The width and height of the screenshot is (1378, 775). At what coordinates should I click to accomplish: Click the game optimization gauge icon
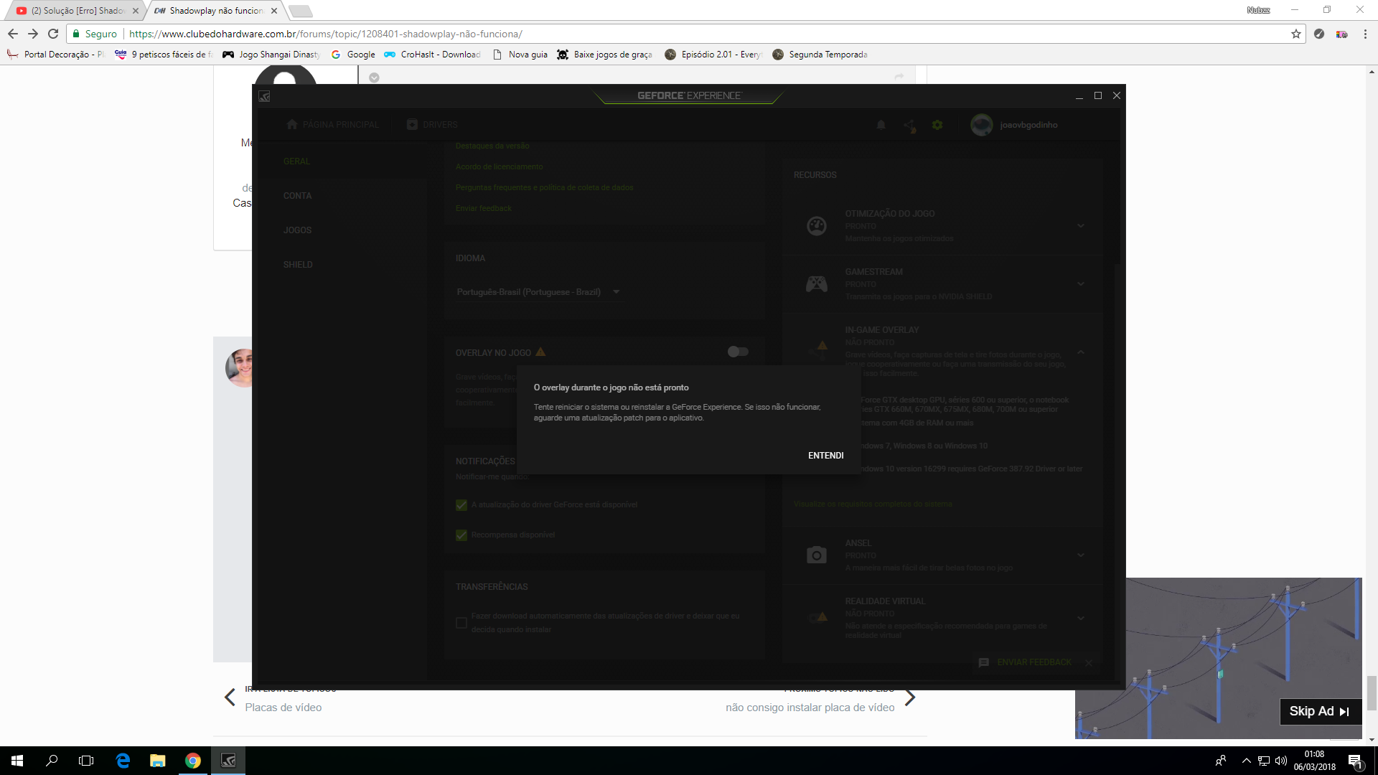click(817, 226)
